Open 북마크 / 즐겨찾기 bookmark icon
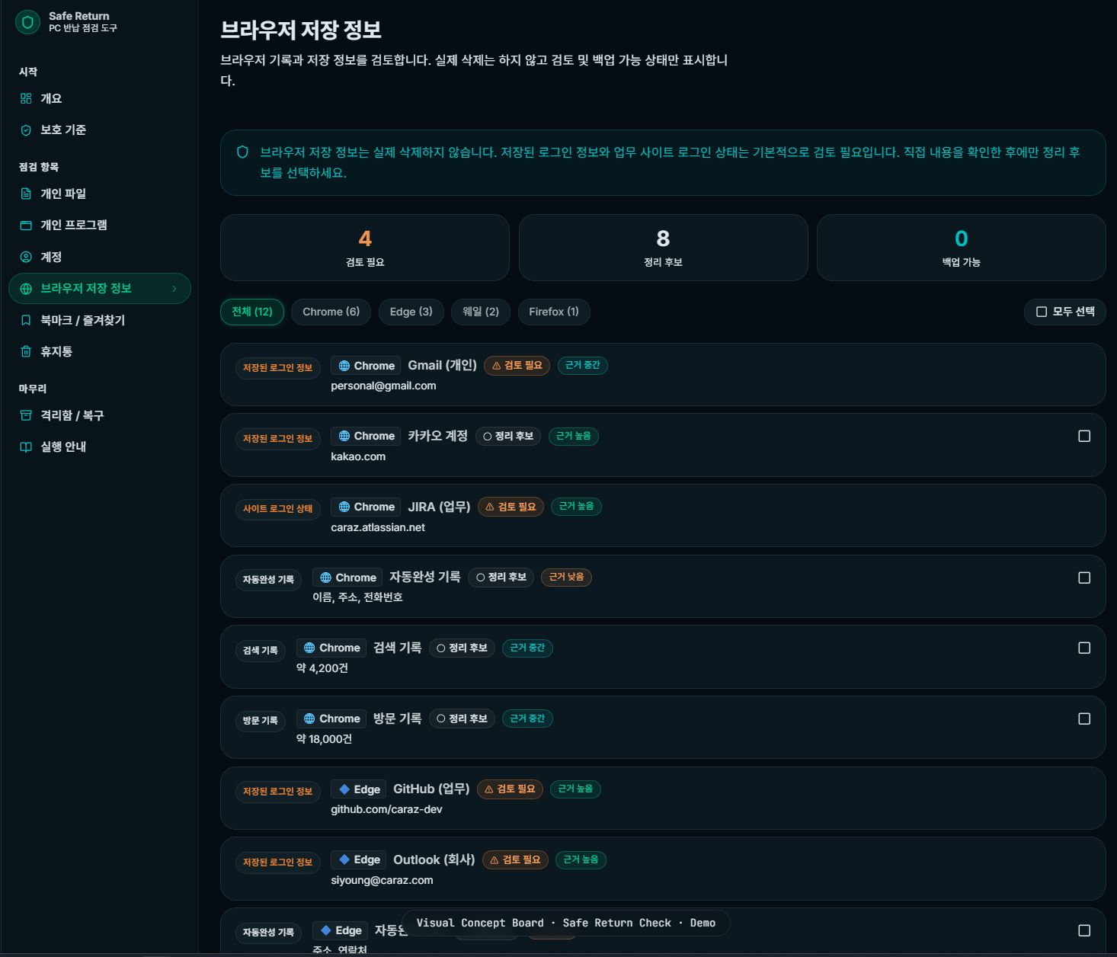 pyautogui.click(x=26, y=320)
